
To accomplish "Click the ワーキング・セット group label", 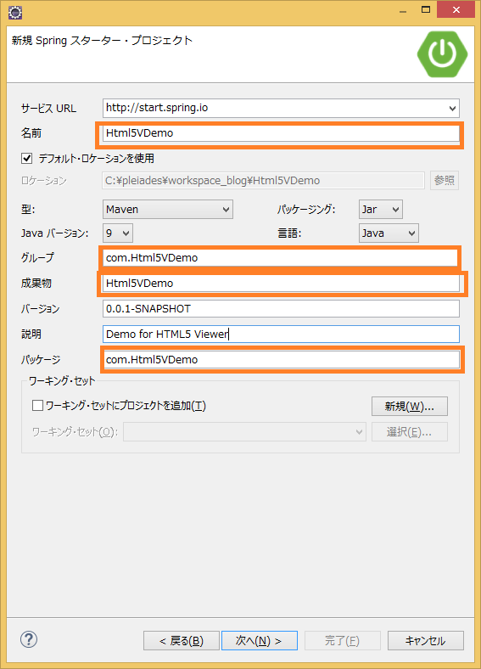I will [62, 380].
